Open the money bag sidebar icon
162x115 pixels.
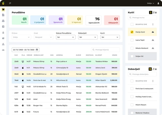pyautogui.click(x=3, y=33)
